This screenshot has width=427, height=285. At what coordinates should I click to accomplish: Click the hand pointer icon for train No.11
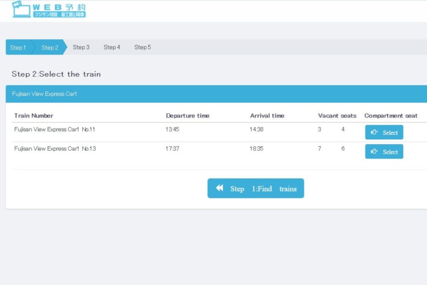point(374,132)
